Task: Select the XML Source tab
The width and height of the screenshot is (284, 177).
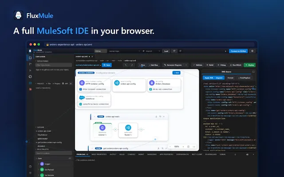Action: point(226,72)
